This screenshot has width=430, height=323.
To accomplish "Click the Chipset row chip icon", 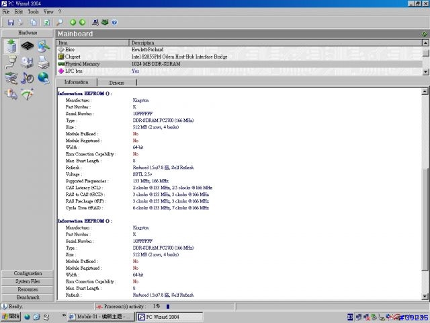I will (61, 57).
